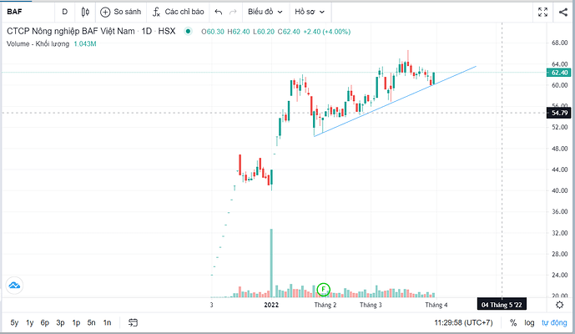Select the 1n time range
The image size is (575, 334).
[107, 322]
